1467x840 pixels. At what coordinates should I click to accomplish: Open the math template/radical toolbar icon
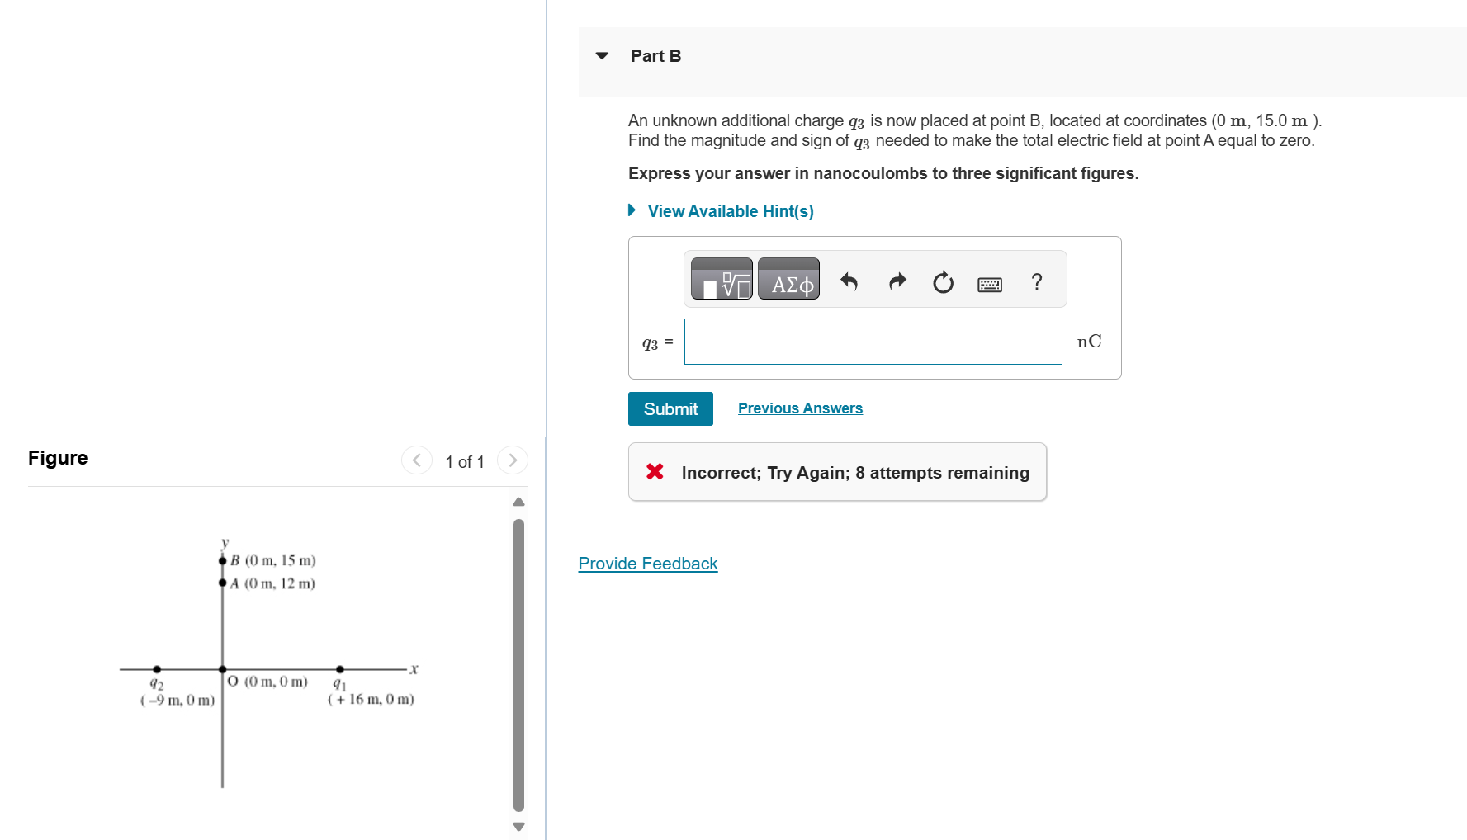point(720,279)
